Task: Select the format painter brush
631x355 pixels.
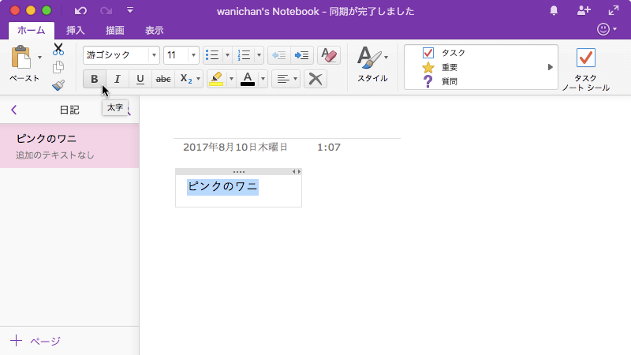Action: [x=58, y=85]
